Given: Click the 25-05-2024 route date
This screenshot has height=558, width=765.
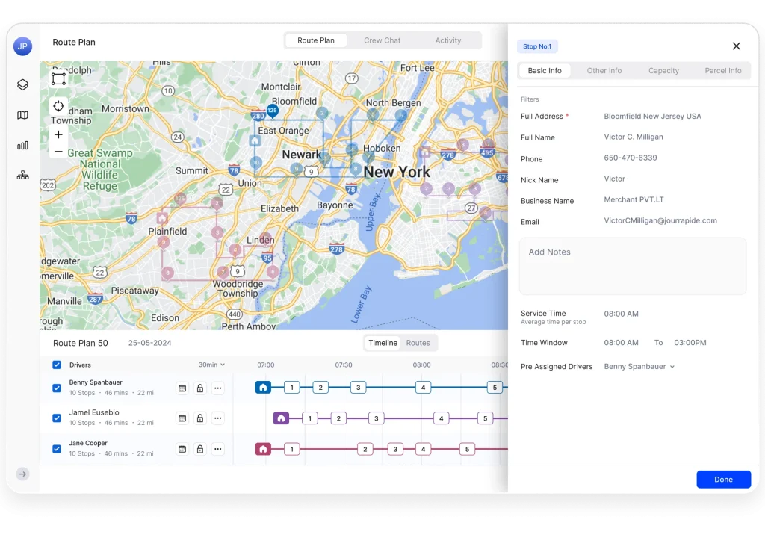Looking at the screenshot, I should tap(149, 343).
